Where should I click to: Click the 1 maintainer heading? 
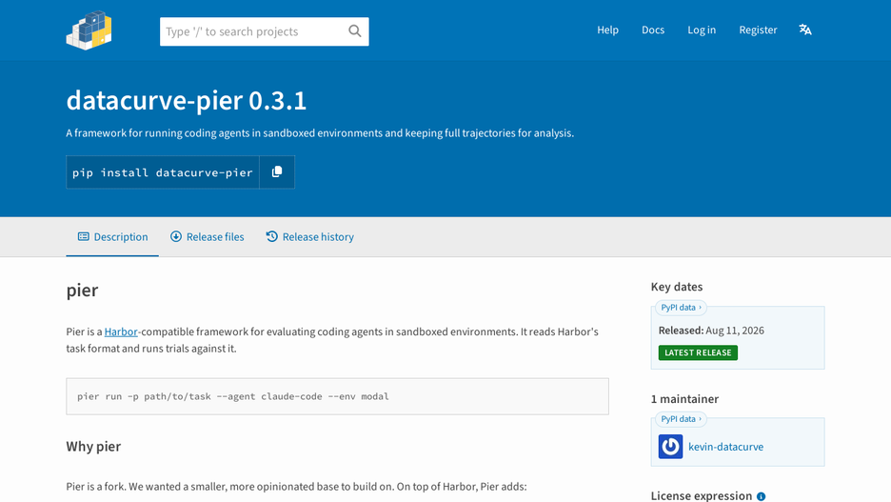click(684, 399)
